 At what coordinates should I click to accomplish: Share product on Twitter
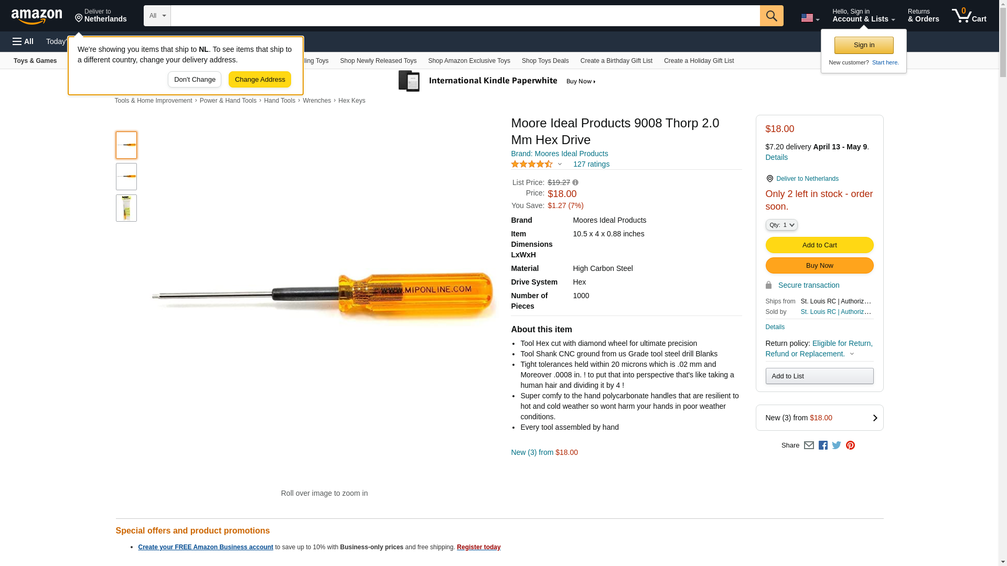[837, 445]
